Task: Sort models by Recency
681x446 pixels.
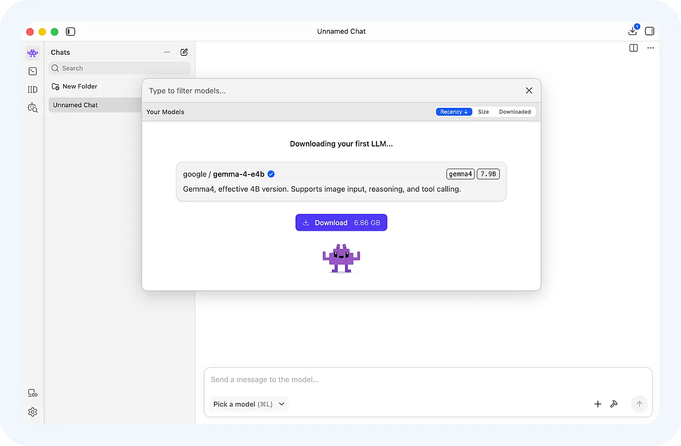Action: coord(454,112)
